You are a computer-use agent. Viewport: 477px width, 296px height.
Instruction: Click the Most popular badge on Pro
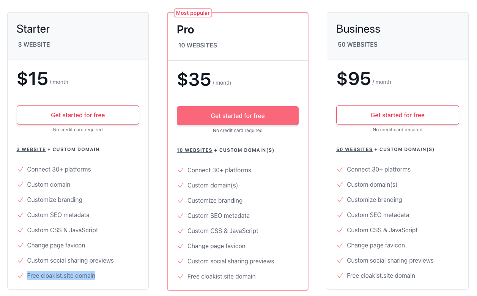point(193,13)
